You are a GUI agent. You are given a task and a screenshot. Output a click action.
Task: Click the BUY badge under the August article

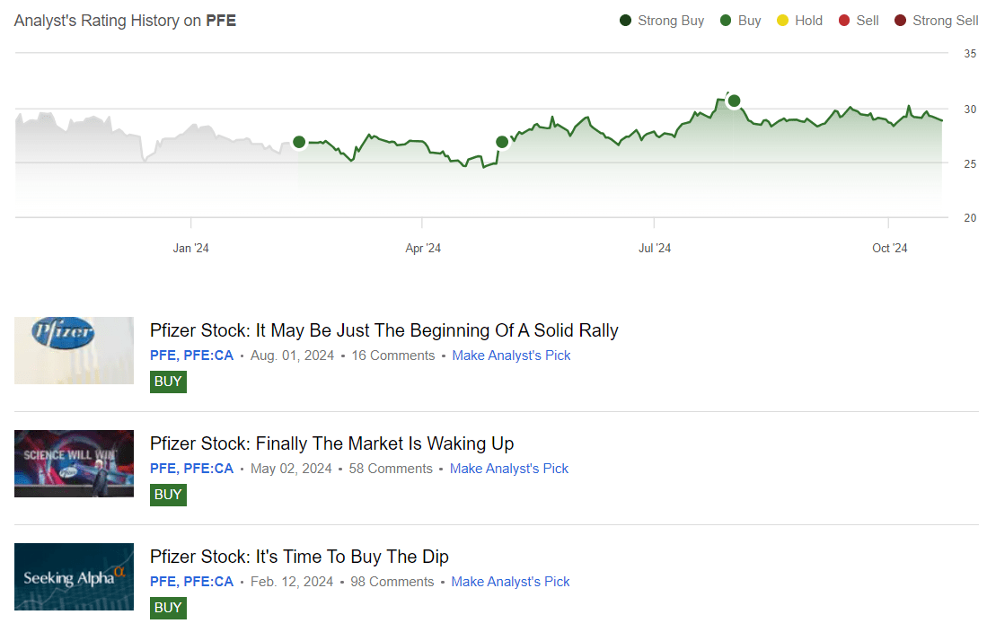[168, 382]
